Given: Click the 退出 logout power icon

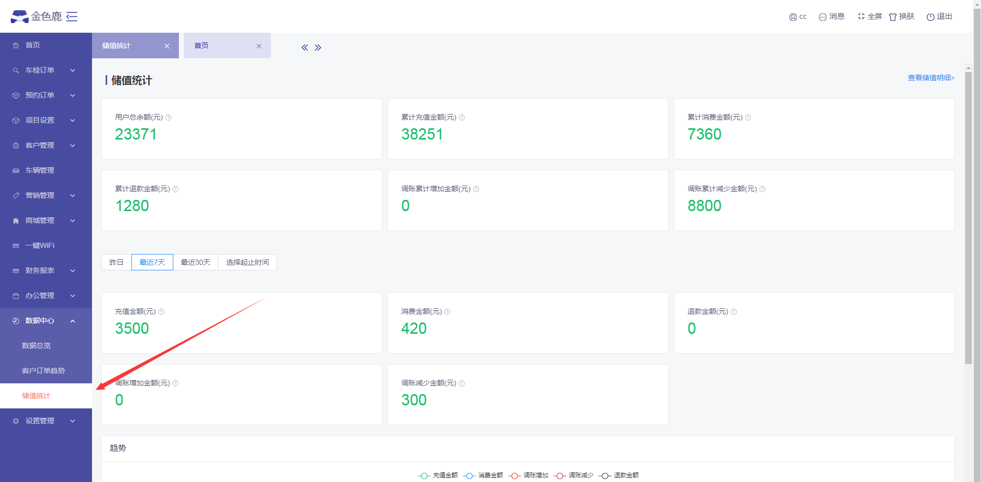Looking at the screenshot, I should click(930, 17).
